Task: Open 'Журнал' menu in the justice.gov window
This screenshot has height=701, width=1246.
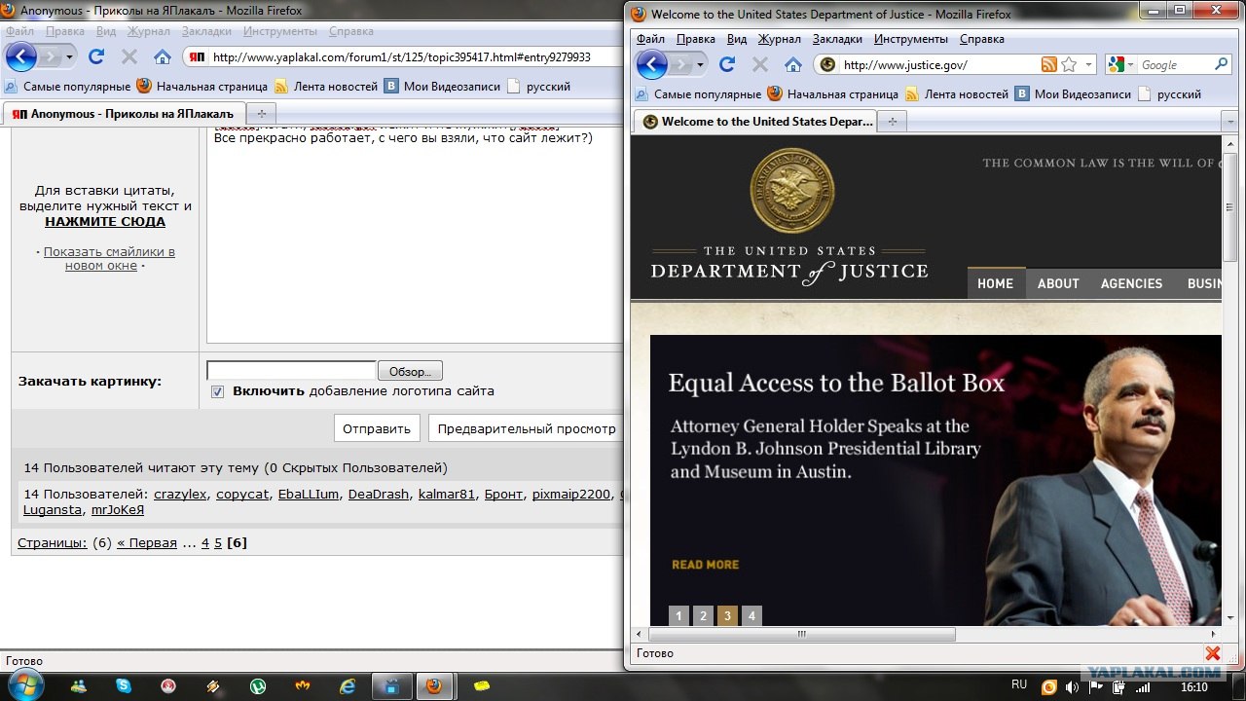Action: 780,39
